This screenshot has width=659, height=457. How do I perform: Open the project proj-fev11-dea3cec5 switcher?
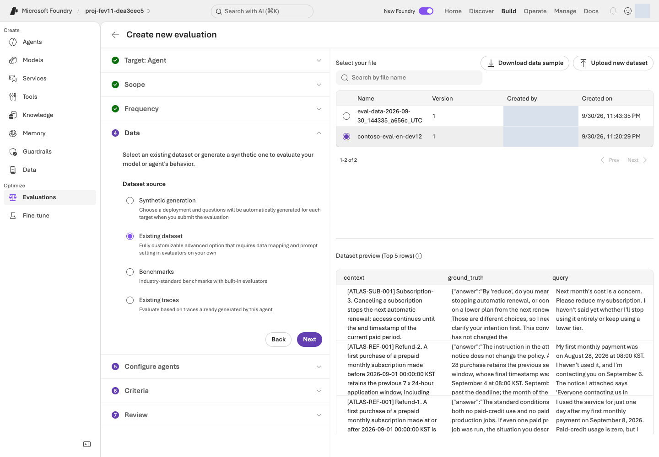pos(118,11)
